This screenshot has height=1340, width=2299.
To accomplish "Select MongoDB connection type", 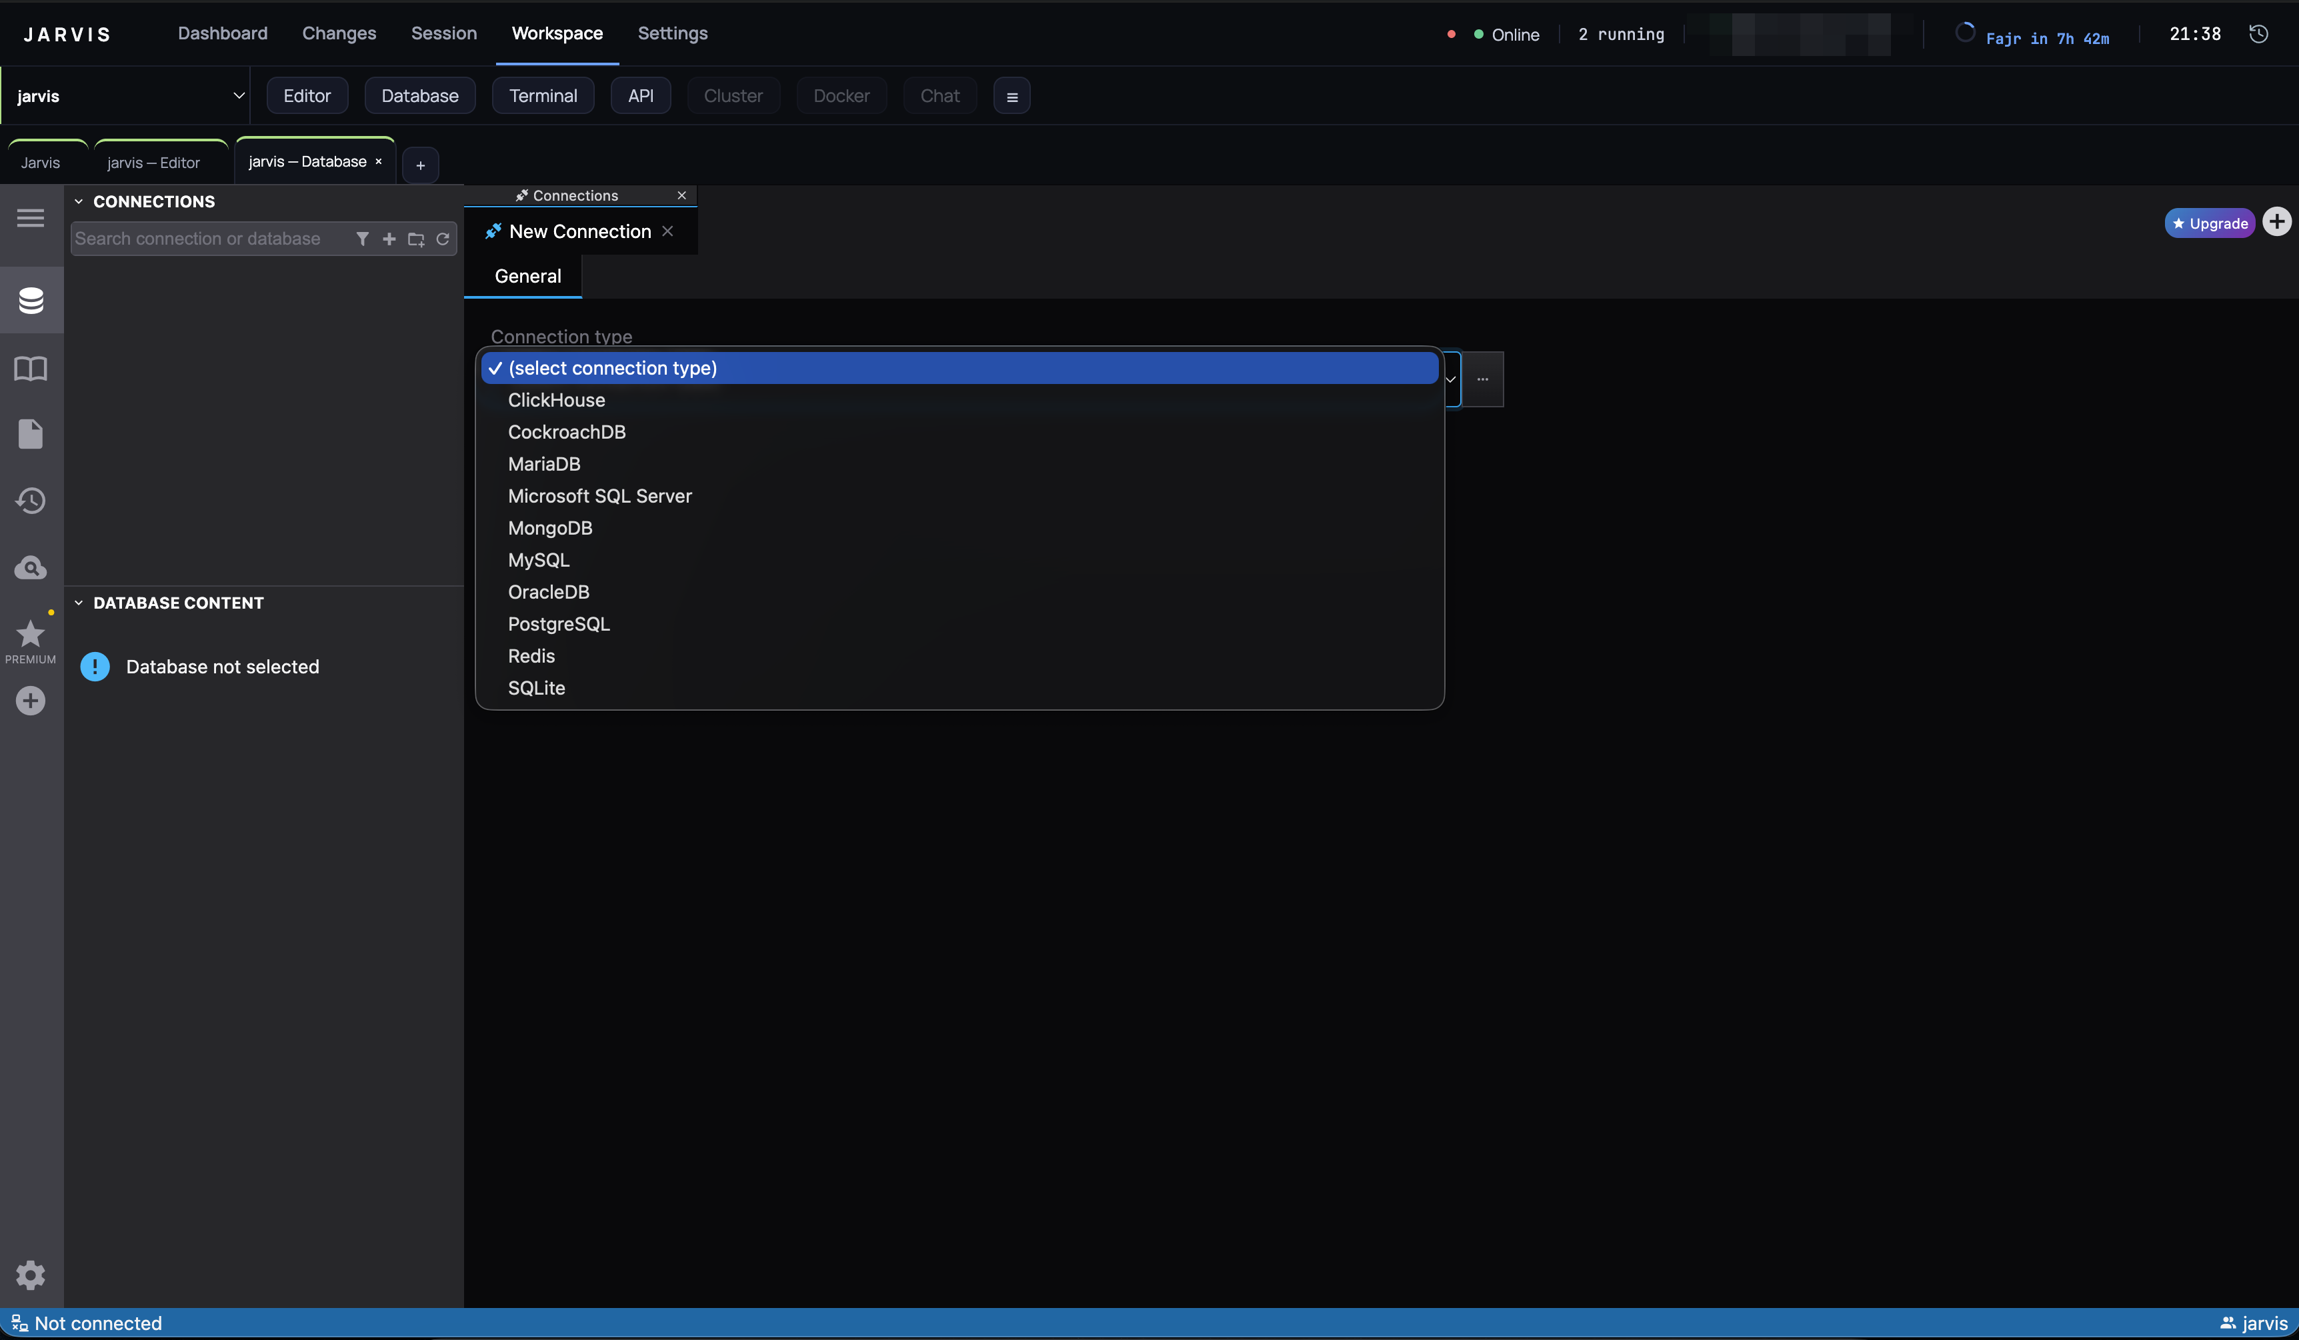I will (x=959, y=528).
